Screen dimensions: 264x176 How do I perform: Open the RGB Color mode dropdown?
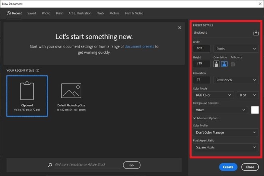pos(213,95)
